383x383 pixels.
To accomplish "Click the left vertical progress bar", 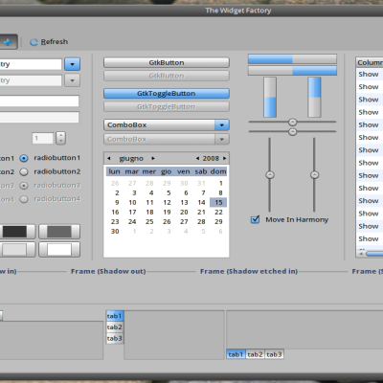I will point(270,98).
